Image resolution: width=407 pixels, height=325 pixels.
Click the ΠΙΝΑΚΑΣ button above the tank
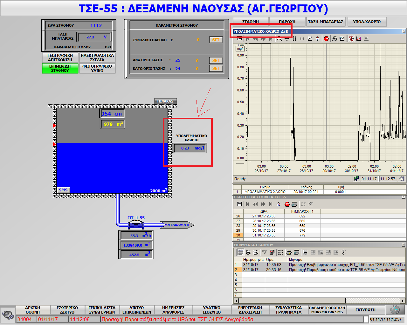(x=165, y=101)
